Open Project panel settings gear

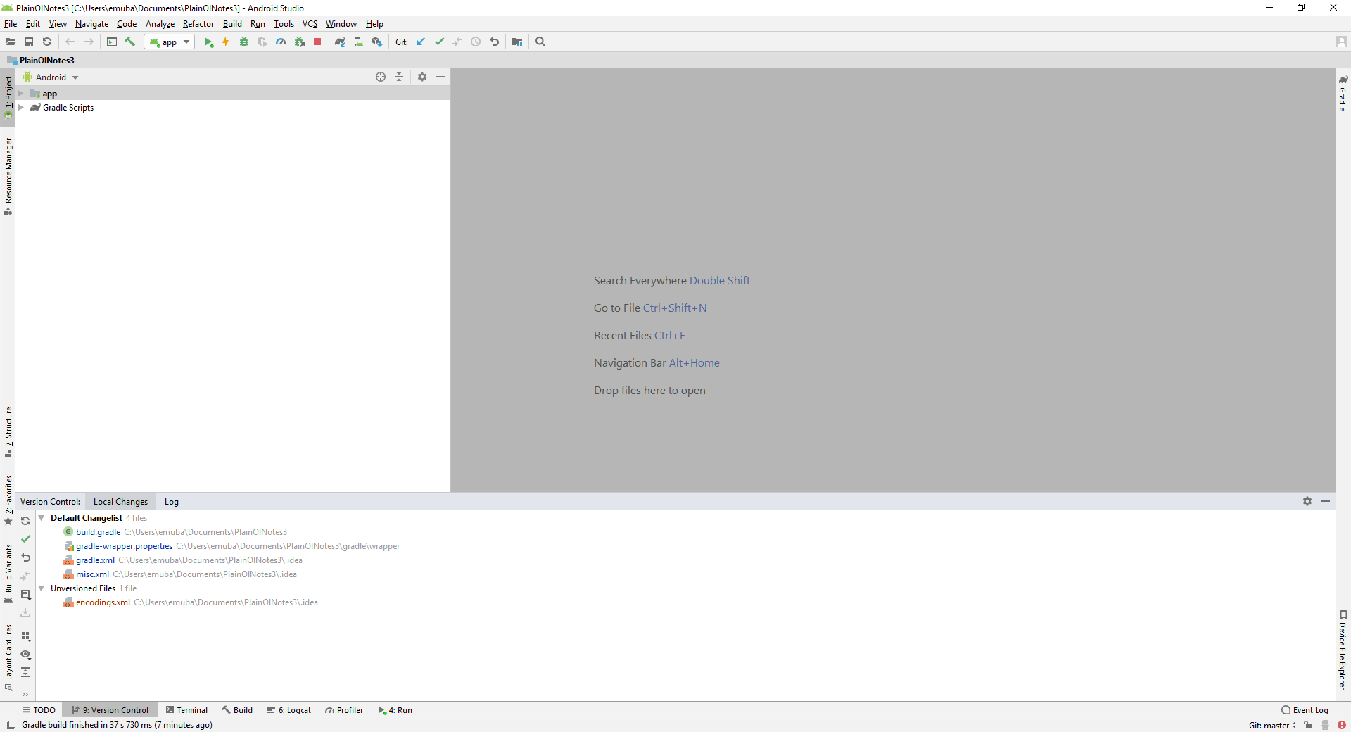coord(422,77)
